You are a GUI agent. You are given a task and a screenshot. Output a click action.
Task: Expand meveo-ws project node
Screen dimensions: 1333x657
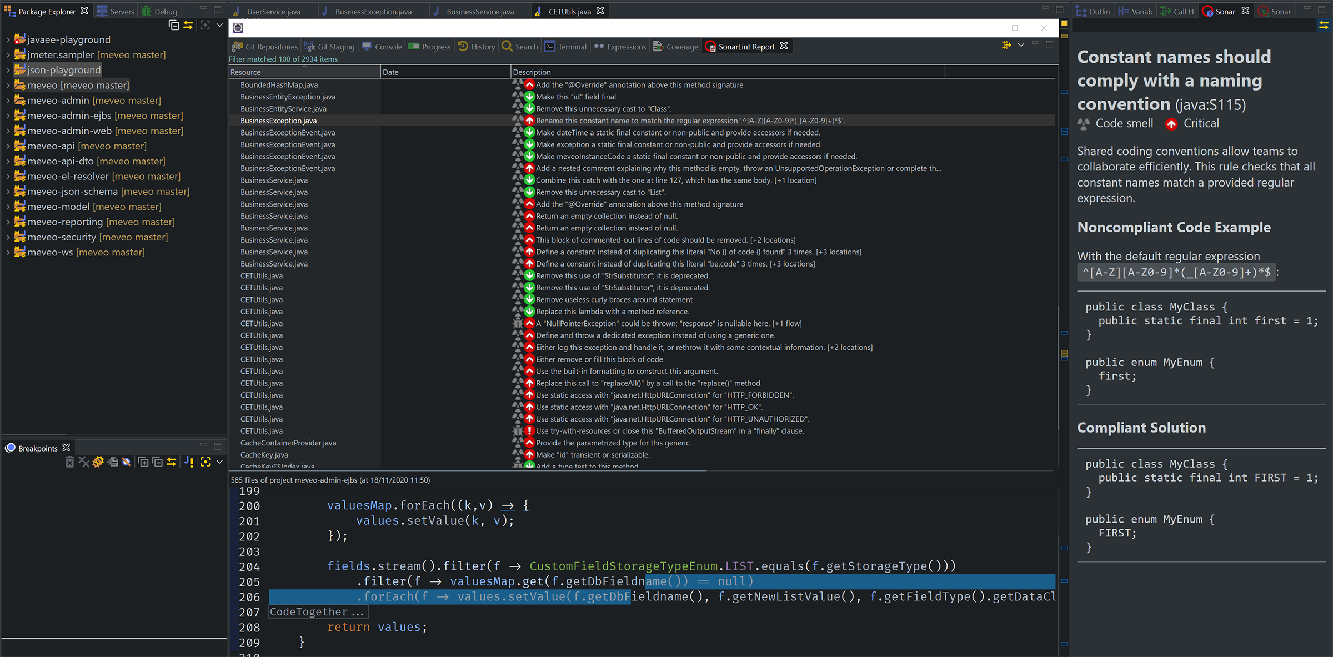click(8, 252)
